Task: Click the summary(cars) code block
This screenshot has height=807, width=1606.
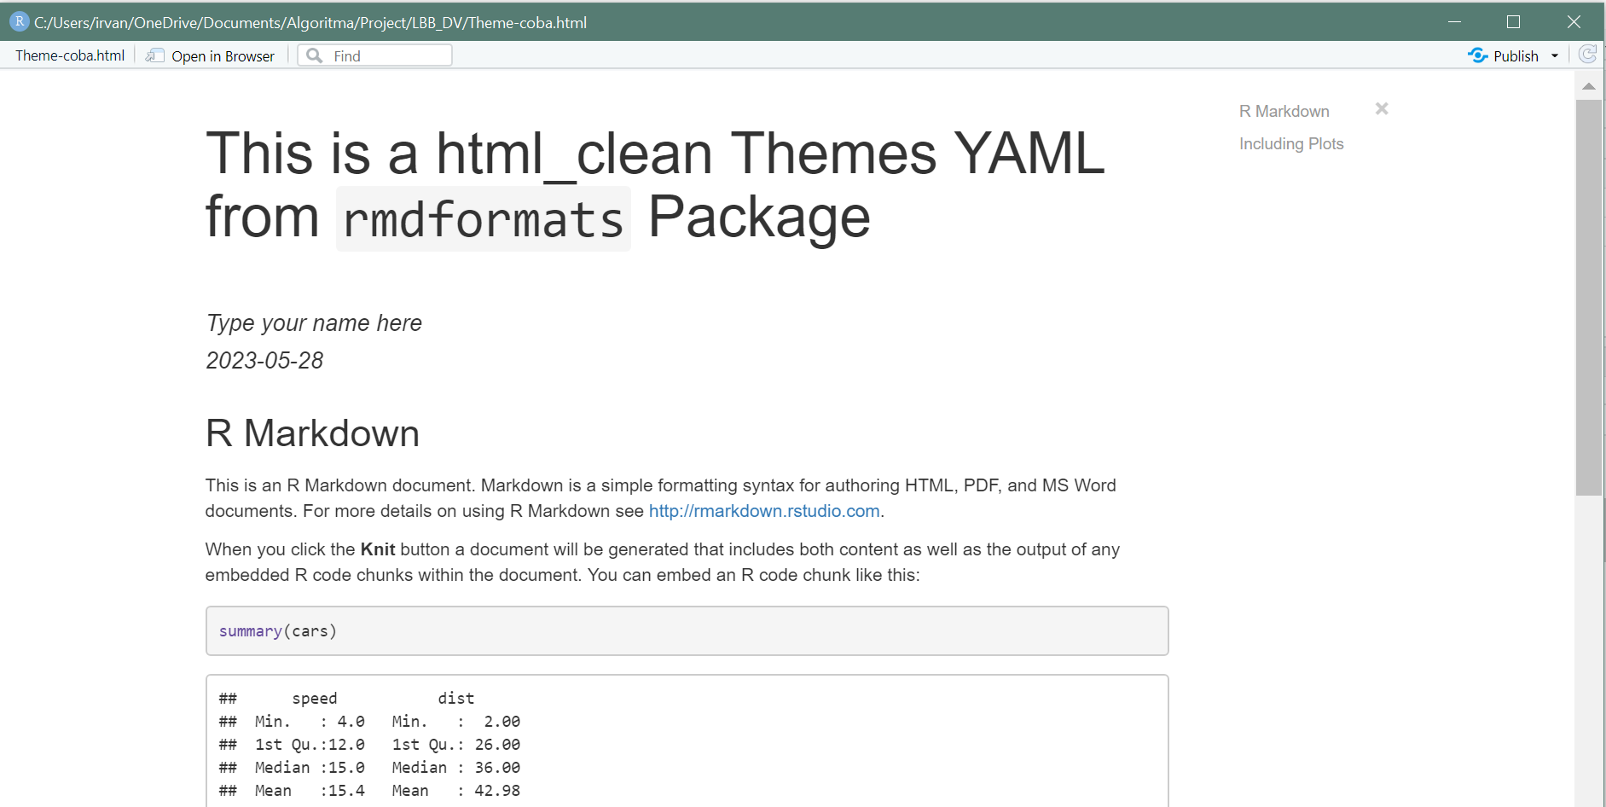Action: pos(686,631)
